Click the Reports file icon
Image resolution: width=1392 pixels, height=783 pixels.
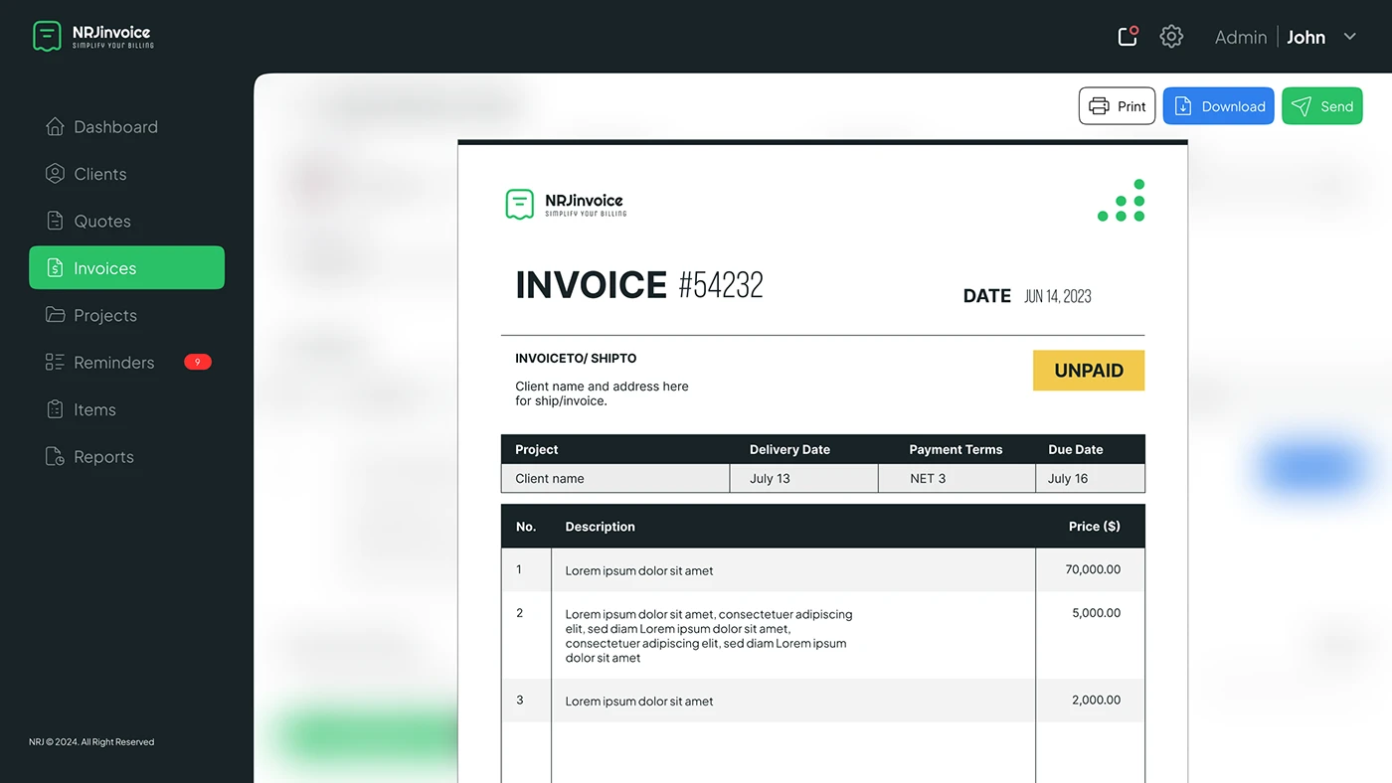(x=55, y=457)
